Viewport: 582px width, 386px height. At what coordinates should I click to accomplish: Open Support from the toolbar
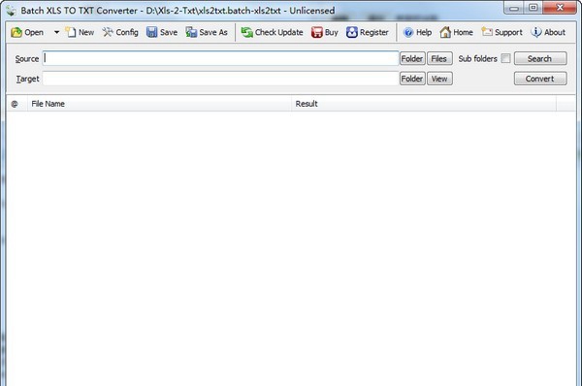pyautogui.click(x=501, y=32)
